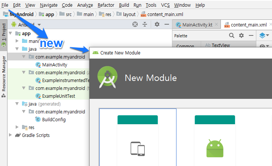Open the design surface layers dropdown
272x166 pixels.
tap(264, 35)
